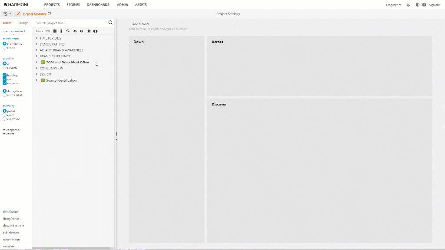The height and width of the screenshot is (250, 445).
Task: Click open replace field link
Action: [14, 31]
